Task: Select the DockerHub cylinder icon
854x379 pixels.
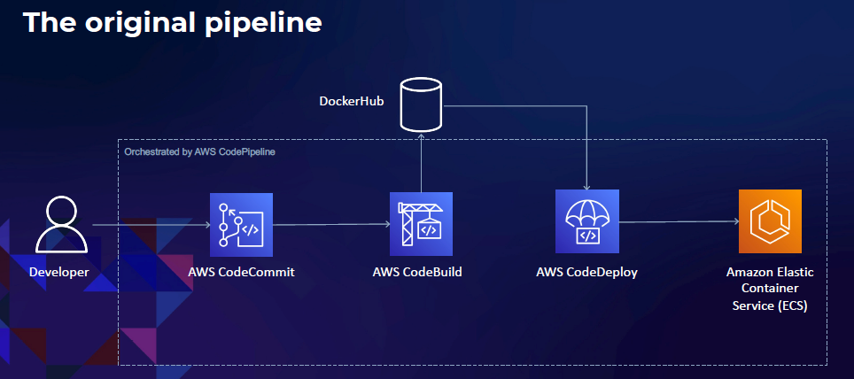Action: pyautogui.click(x=421, y=103)
